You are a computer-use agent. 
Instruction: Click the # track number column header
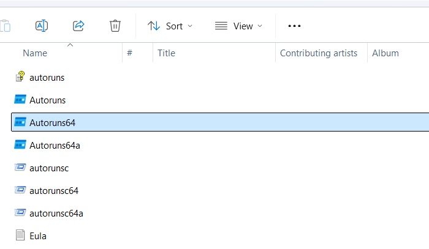tap(130, 53)
